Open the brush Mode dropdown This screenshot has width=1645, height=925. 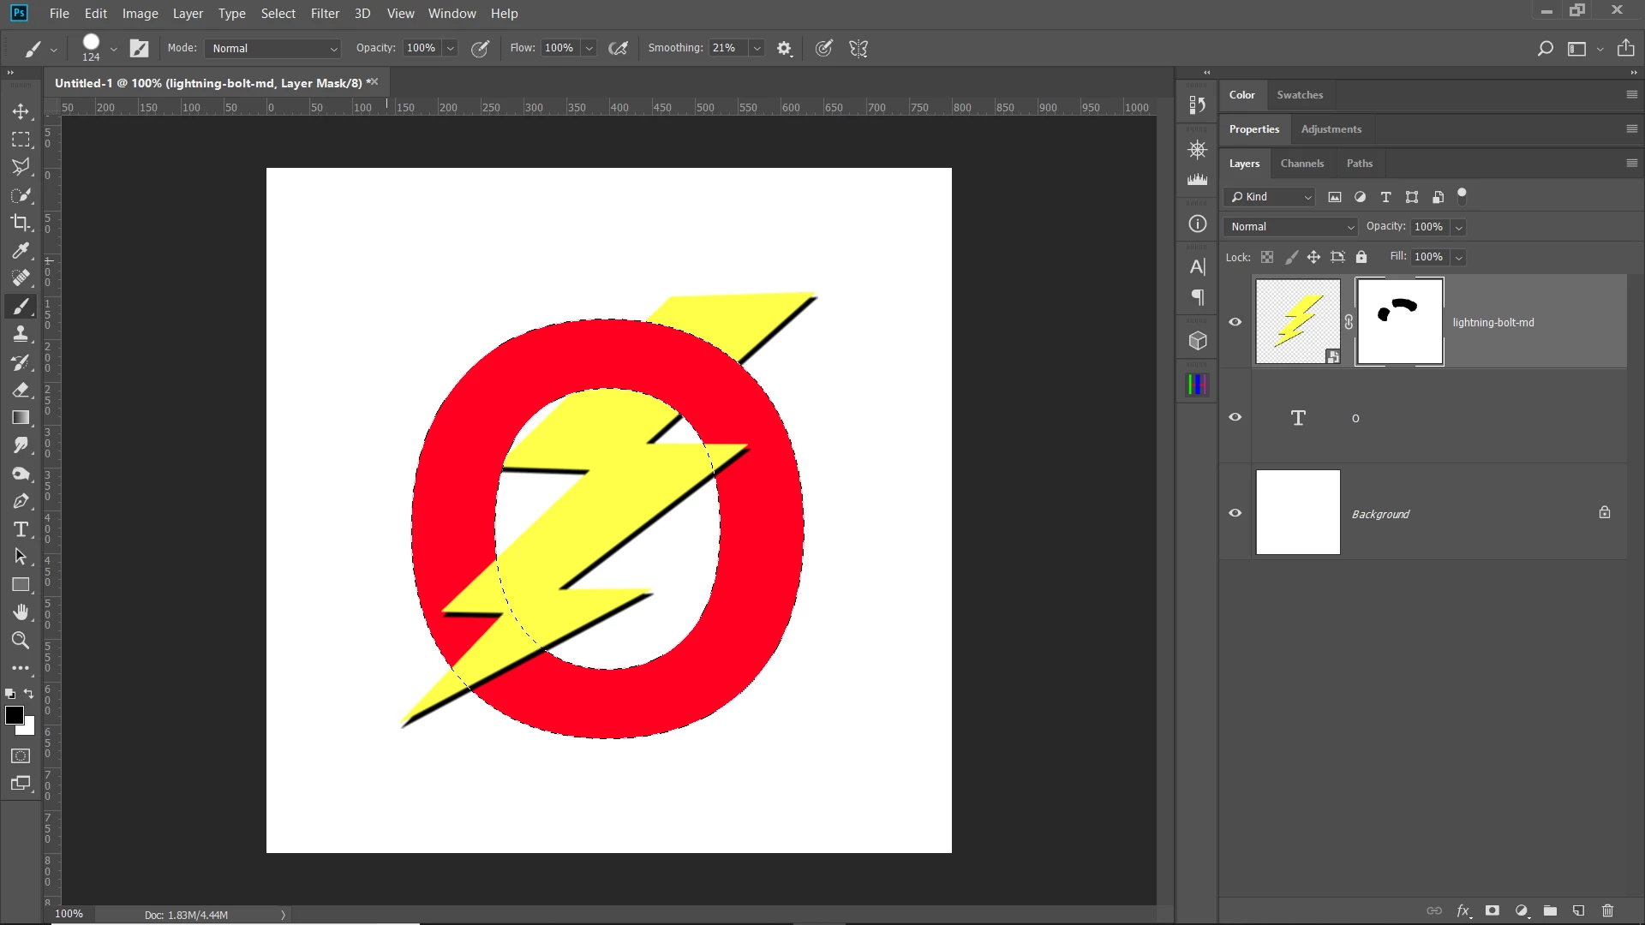coord(274,49)
